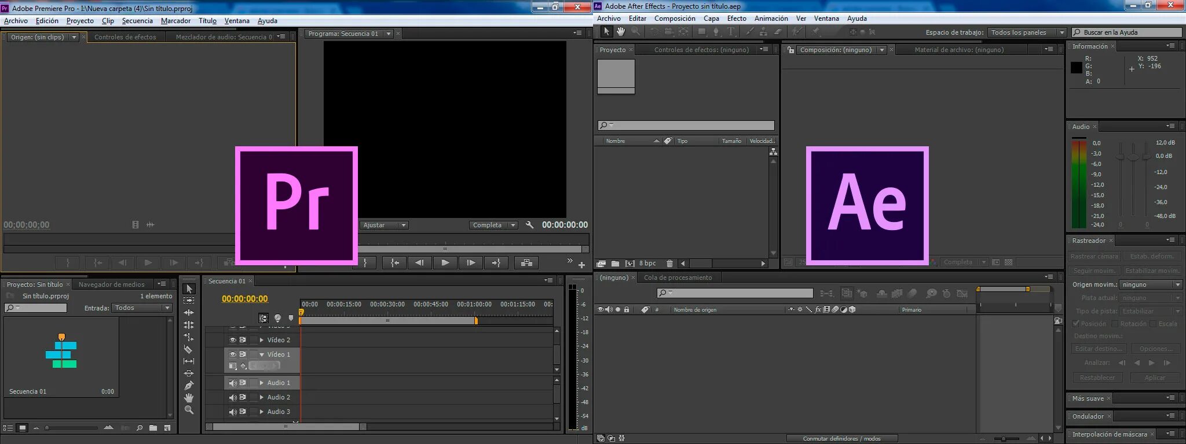The width and height of the screenshot is (1186, 444).
Task: Open the Espacio de trabajo dropdown
Action: point(1027,32)
